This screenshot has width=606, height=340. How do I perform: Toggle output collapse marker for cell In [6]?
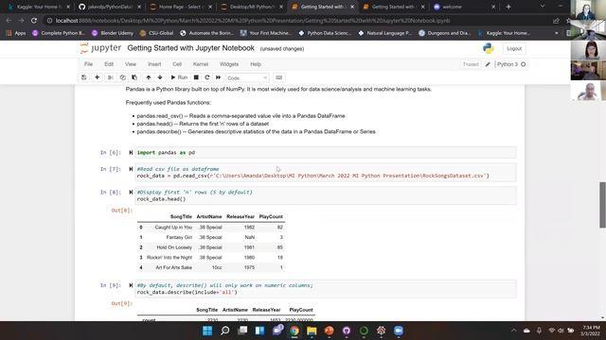click(x=131, y=153)
